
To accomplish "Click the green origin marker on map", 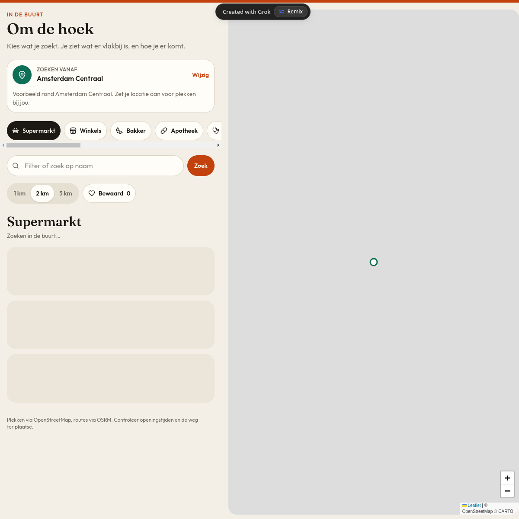I will click(x=374, y=262).
